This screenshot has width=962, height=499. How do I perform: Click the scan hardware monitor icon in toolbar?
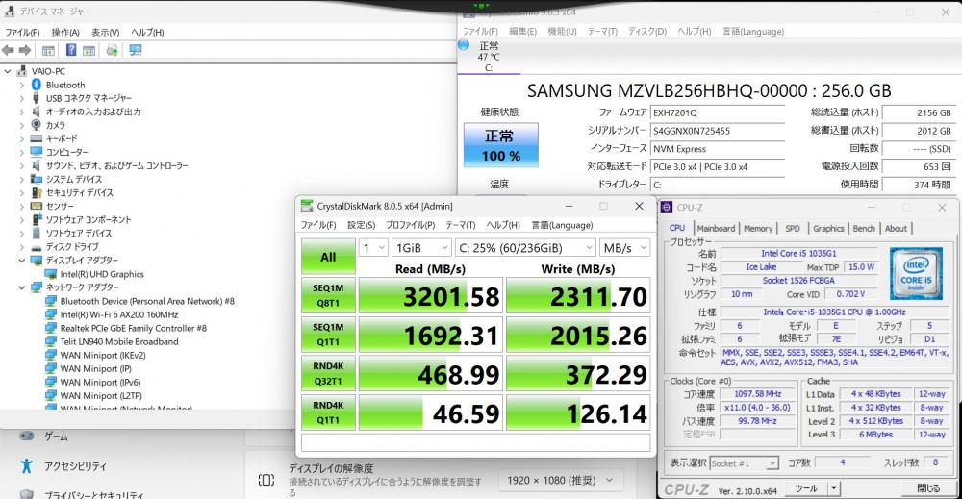(136, 50)
